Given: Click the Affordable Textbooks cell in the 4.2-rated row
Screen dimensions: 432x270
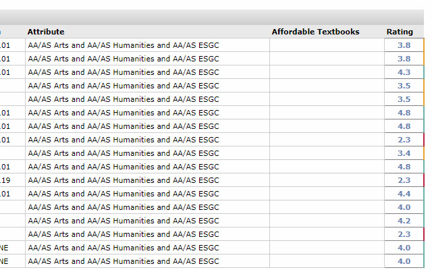Looking at the screenshot, I should [x=327, y=221].
